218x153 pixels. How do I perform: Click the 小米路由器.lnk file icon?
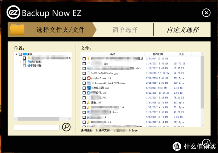(89, 88)
